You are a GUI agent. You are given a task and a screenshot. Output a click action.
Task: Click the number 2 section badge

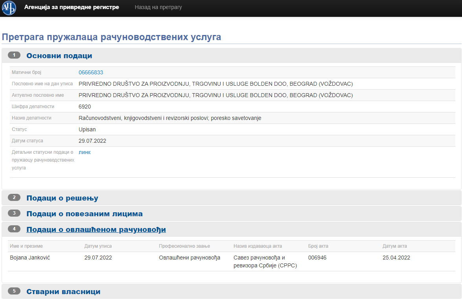pyautogui.click(x=14, y=197)
